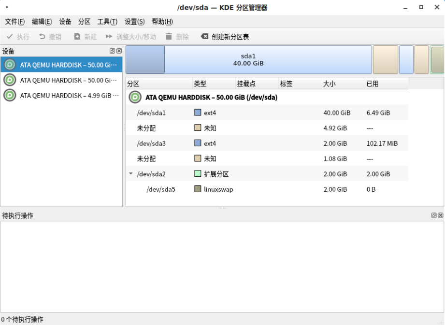The width and height of the screenshot is (445, 325).
Task: Select the small blue sda3 block in the disk graph
Action: [406, 59]
